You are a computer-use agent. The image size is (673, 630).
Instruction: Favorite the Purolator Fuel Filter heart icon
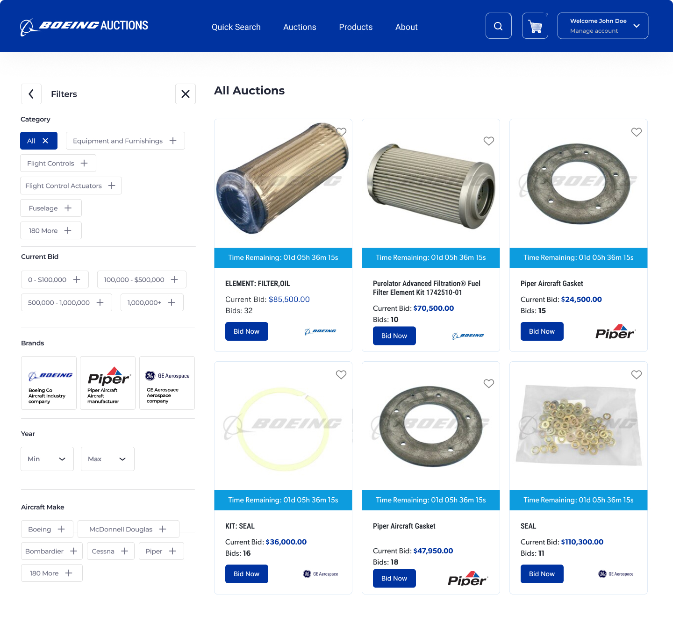click(x=489, y=141)
